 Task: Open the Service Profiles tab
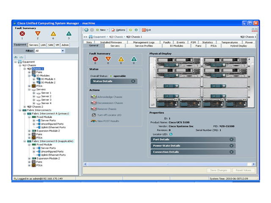(144, 46)
